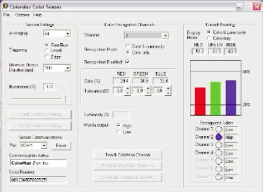Increase the Red tolerance with up arrow
Screen dimensions: 263x192
[128, 88]
